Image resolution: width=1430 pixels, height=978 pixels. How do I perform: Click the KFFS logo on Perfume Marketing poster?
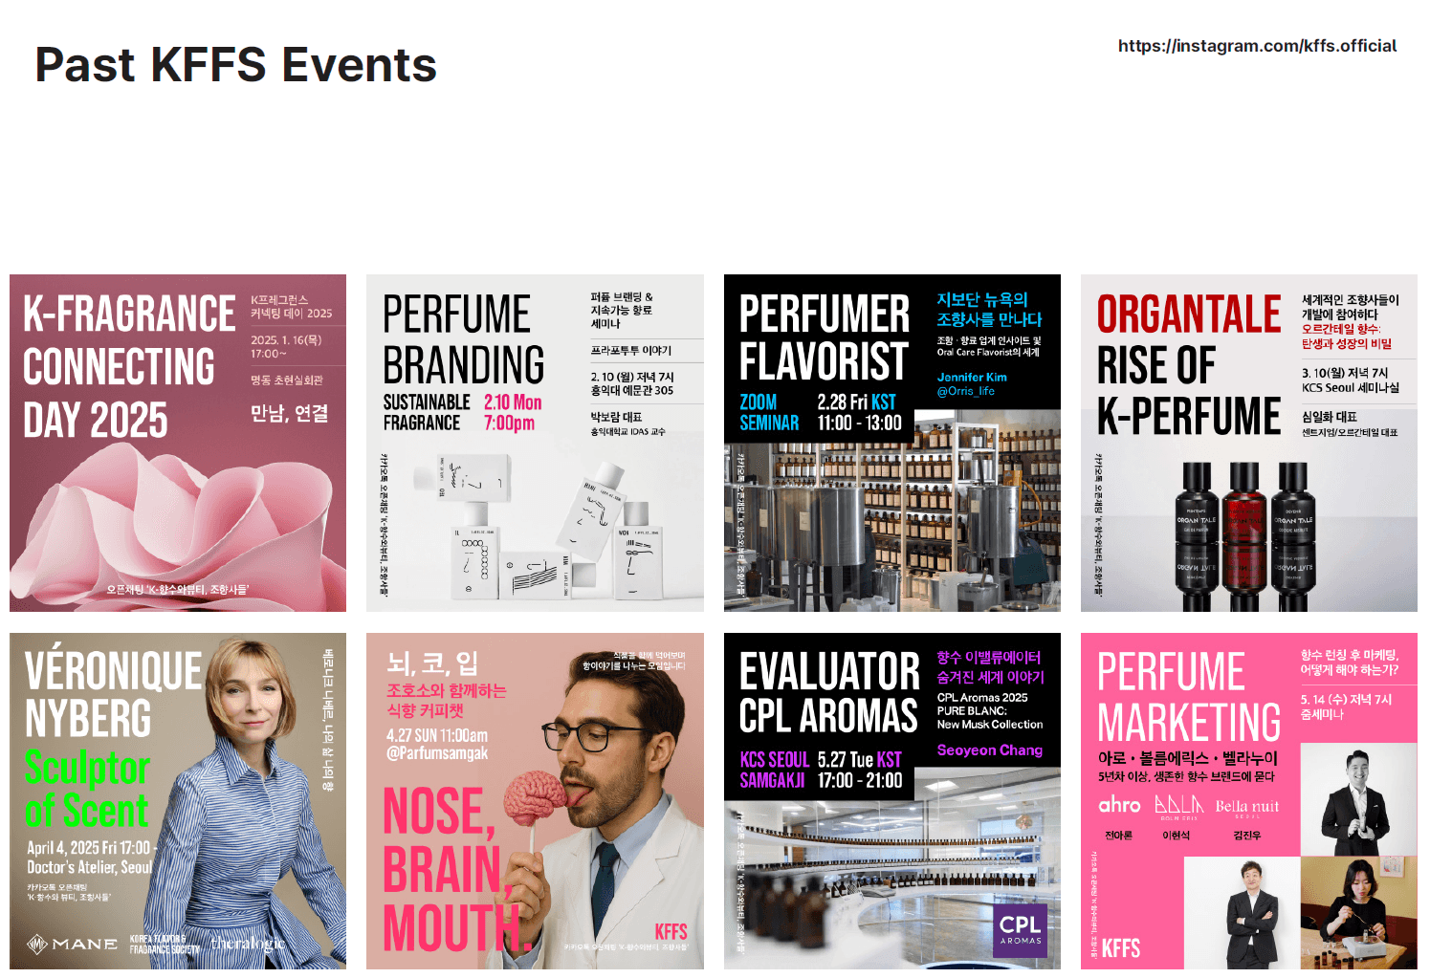pyautogui.click(x=1120, y=948)
